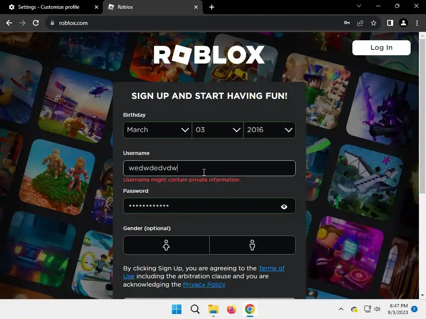Viewport: 426px width, 319px height.
Task: Close the Settings - Customize profile tab
Action: (x=97, y=7)
